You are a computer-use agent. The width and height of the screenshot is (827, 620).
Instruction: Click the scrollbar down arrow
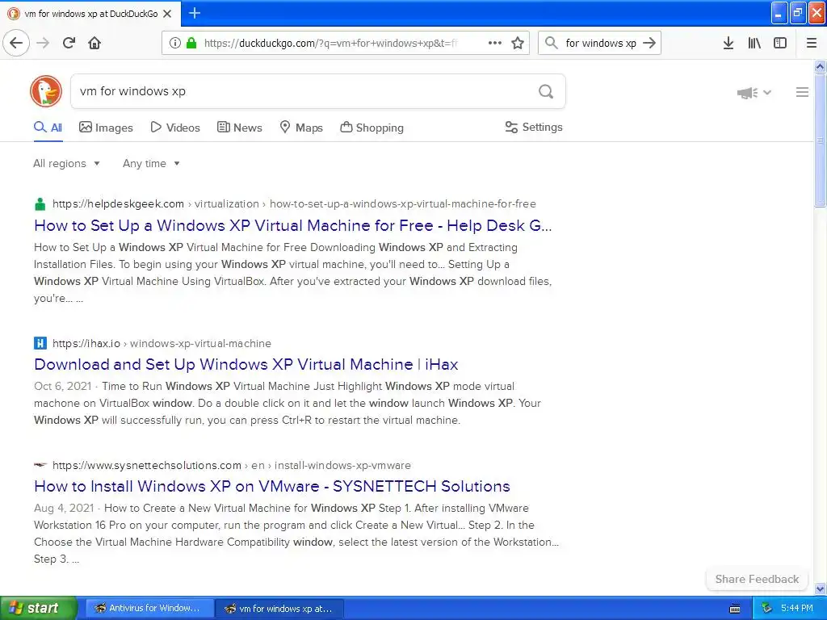click(x=820, y=589)
